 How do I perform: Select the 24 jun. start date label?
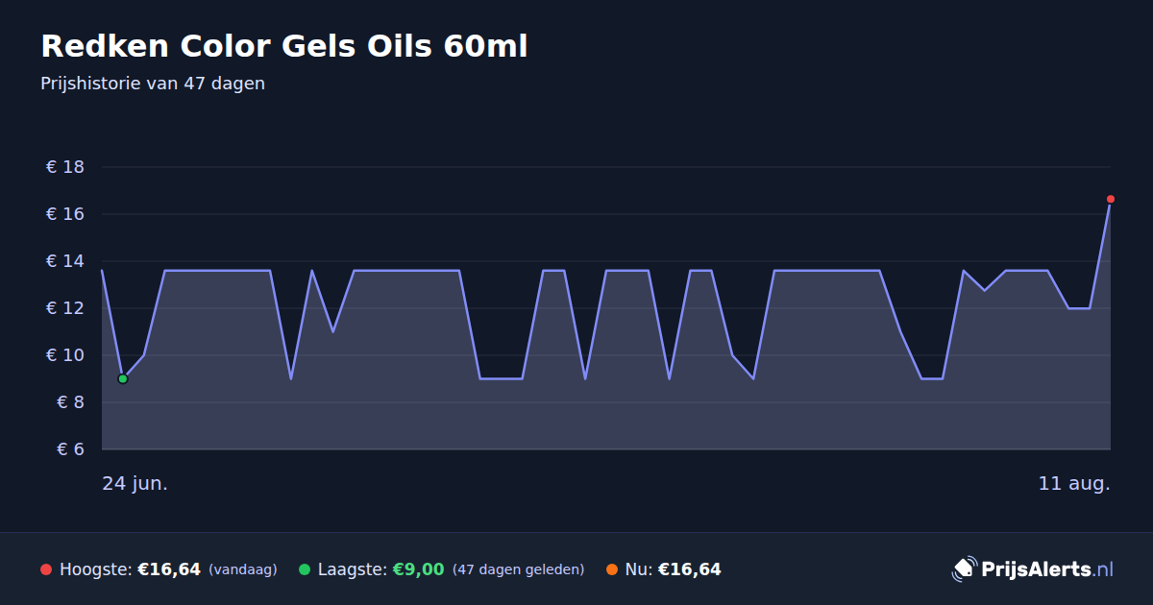[x=135, y=483]
